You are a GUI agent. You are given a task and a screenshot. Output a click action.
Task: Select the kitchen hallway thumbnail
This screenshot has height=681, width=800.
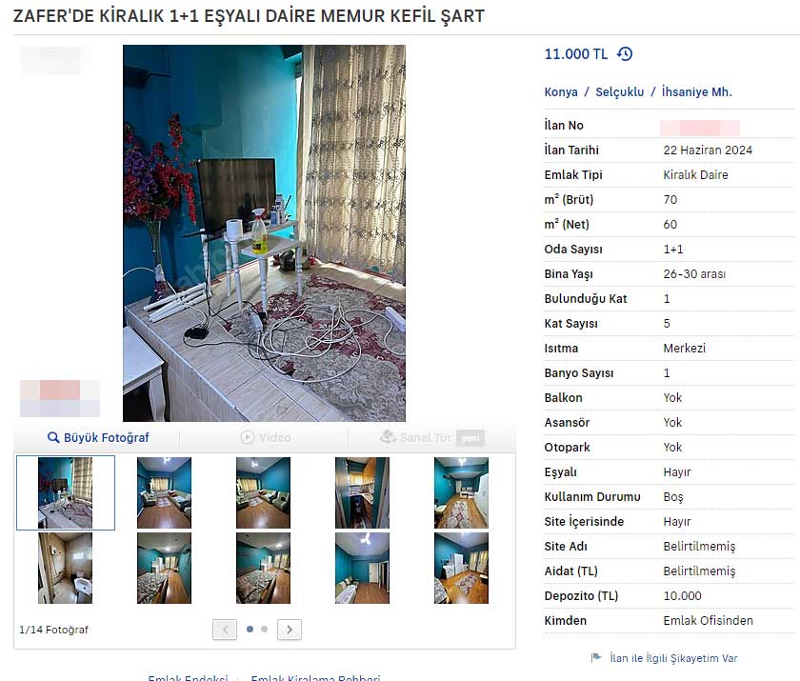click(x=362, y=492)
